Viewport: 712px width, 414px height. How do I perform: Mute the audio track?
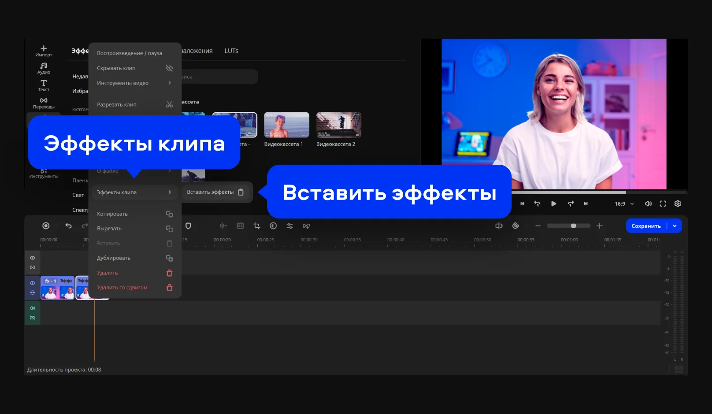click(33, 308)
